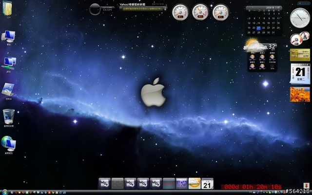Image resolution: width=312 pixels, height=195 pixels.
Task: Click the 0.998 value in currency gadget
Action: click(306, 56)
